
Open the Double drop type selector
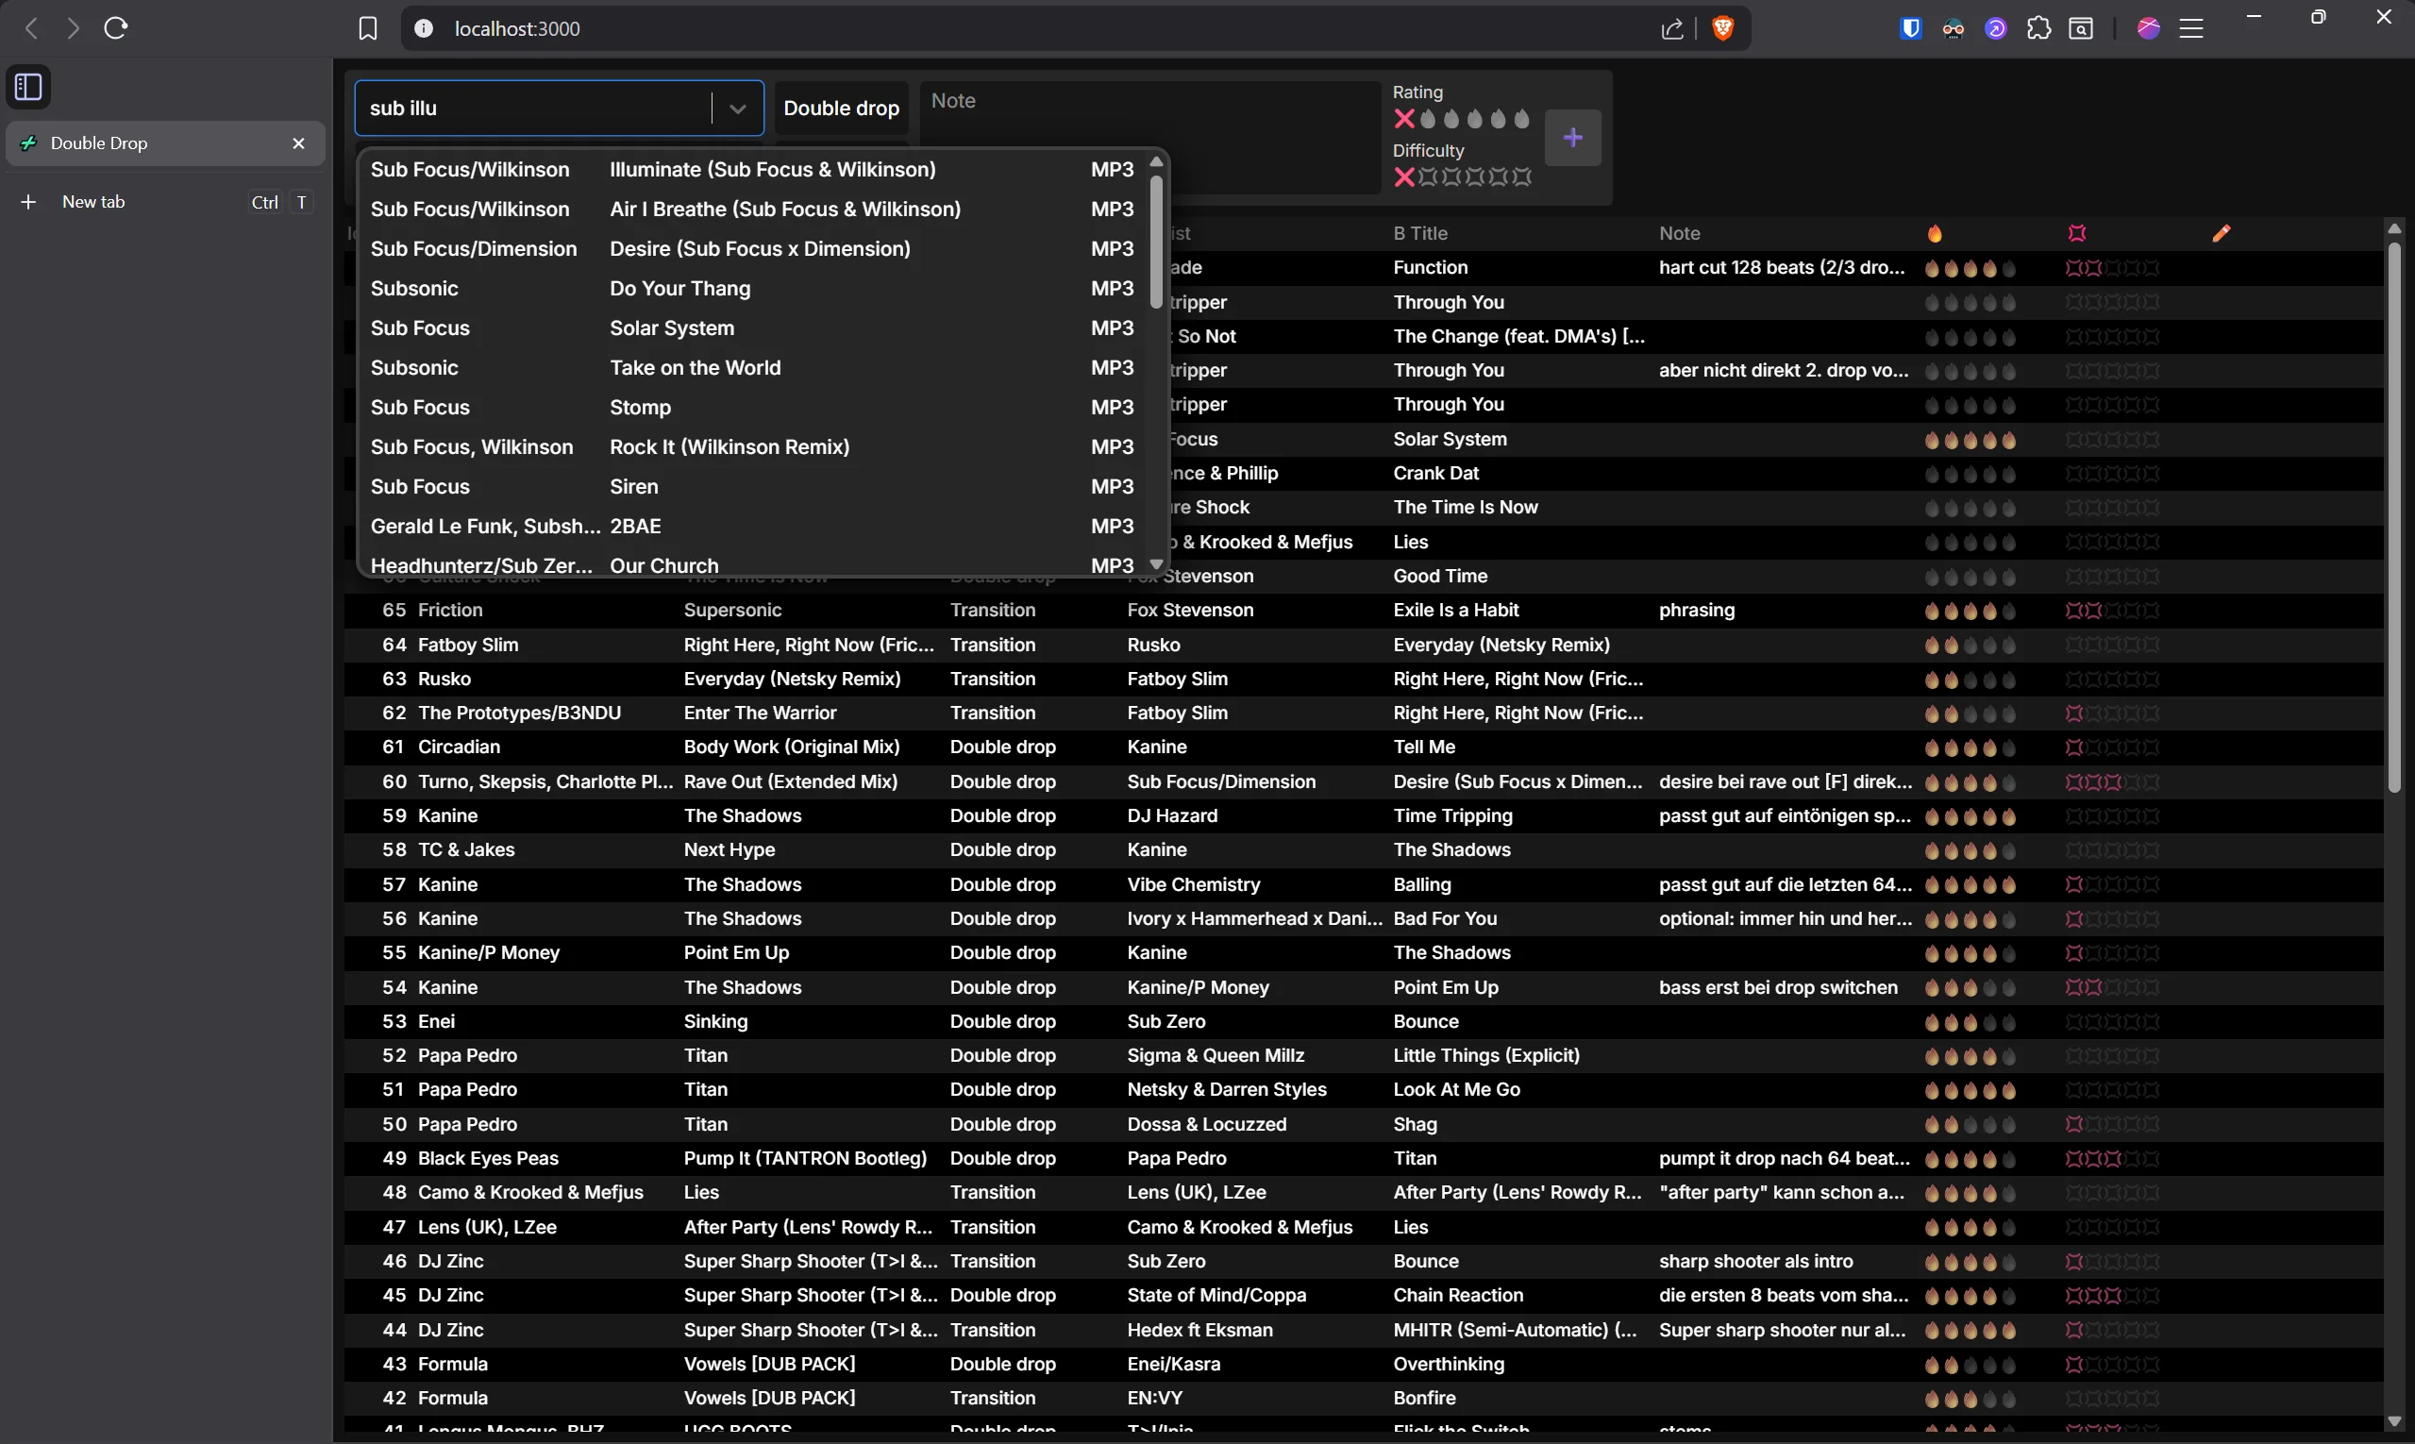tap(841, 108)
